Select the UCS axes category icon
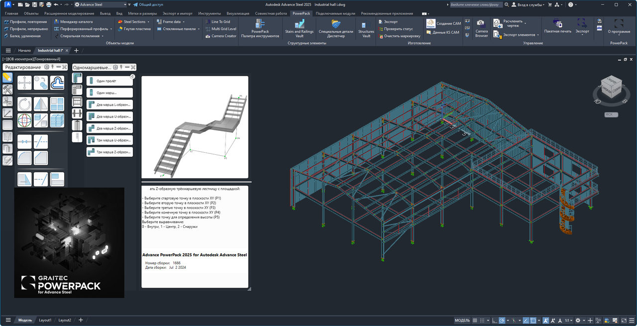The width and height of the screenshot is (637, 326). point(7,113)
